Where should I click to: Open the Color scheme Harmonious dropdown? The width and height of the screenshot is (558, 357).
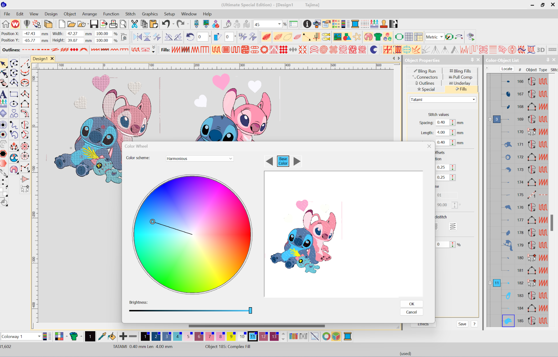click(x=199, y=158)
